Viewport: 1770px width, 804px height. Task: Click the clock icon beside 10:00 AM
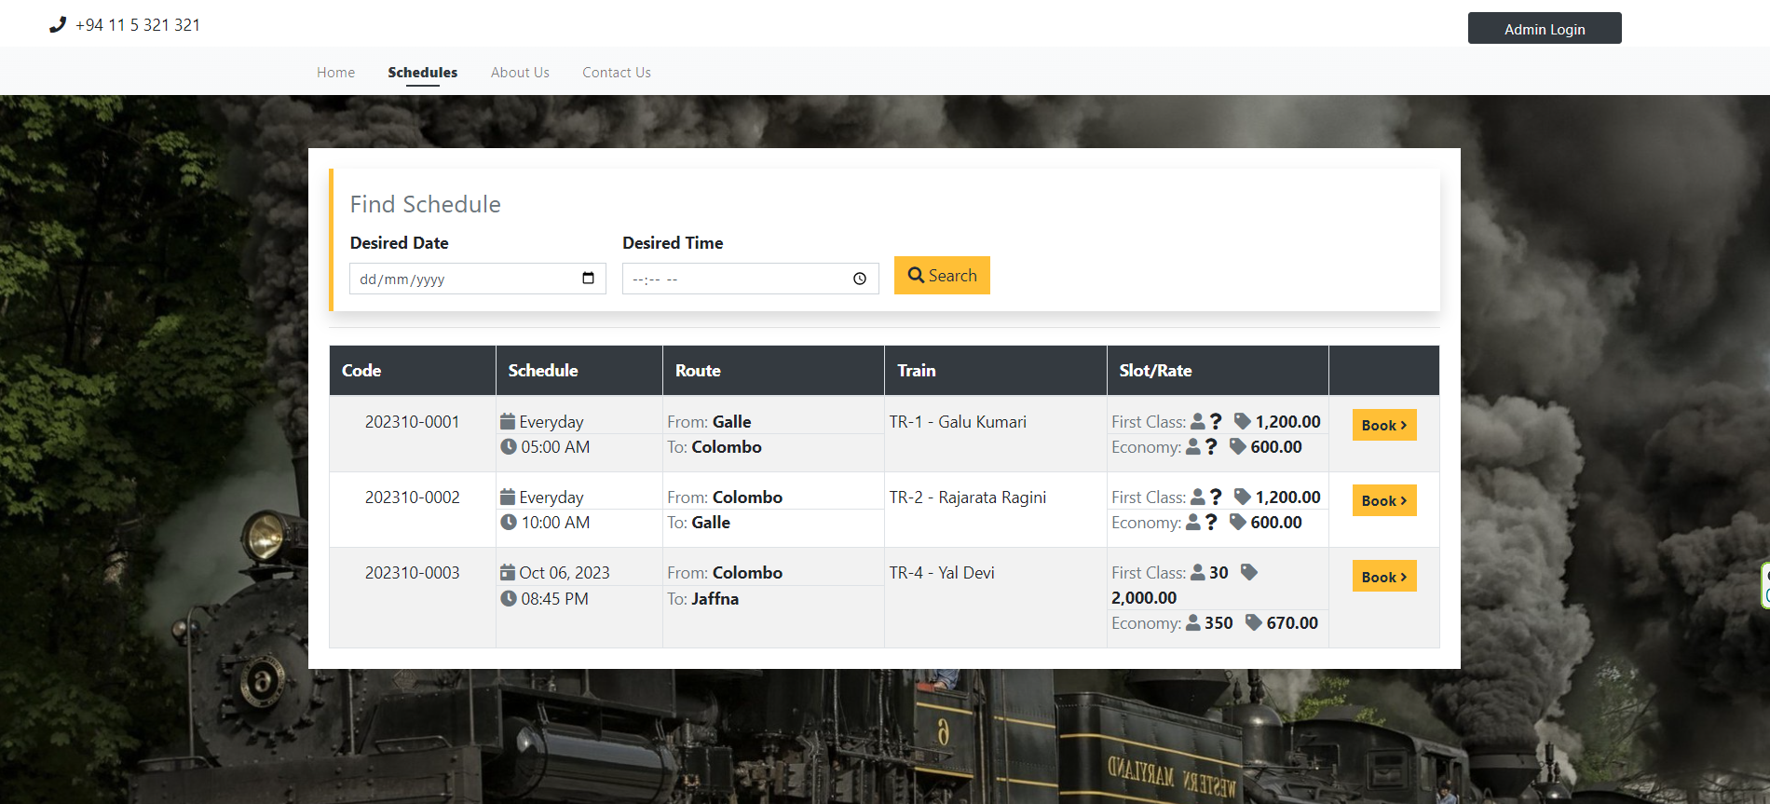[509, 523]
